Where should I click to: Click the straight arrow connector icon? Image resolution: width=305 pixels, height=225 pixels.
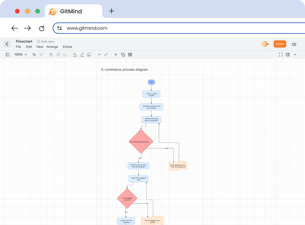click(x=99, y=54)
